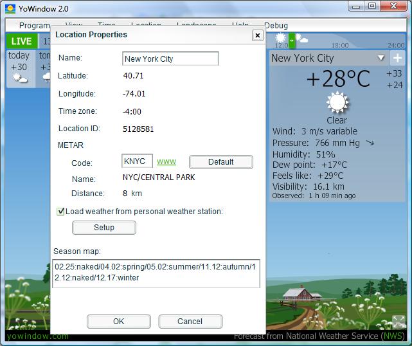Expand the New York City location dropdown
This screenshot has width=412, height=346.
coord(381,59)
